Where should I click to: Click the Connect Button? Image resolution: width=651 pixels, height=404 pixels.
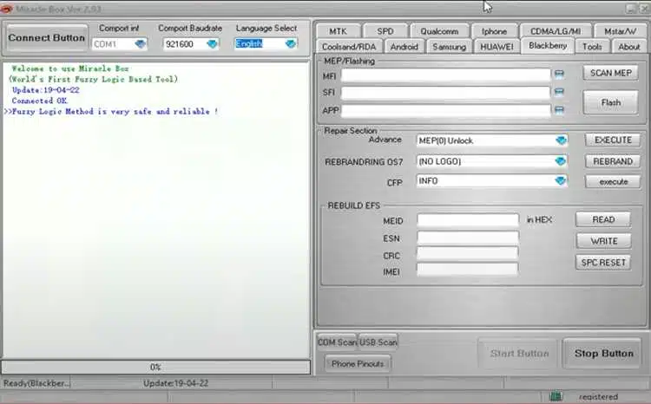(46, 37)
